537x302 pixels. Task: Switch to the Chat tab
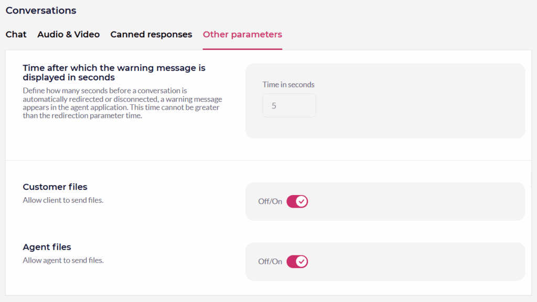[16, 35]
